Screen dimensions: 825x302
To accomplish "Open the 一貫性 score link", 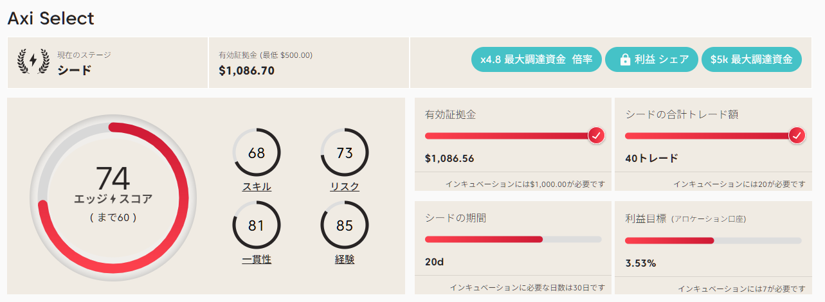I will (257, 260).
